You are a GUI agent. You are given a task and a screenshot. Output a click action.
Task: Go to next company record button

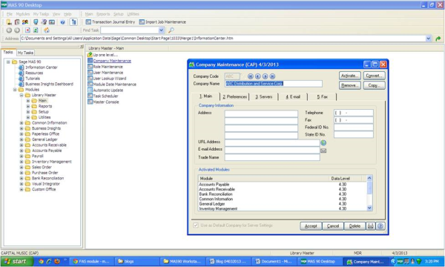click(265, 76)
